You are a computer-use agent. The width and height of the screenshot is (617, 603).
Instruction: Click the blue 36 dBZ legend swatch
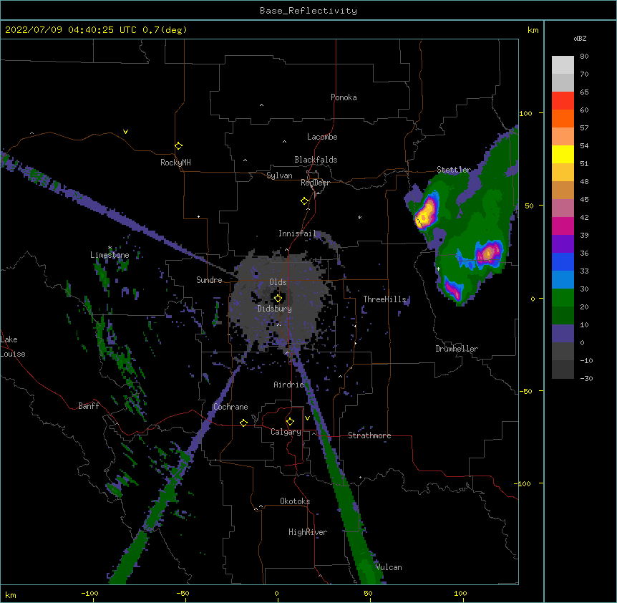(563, 261)
